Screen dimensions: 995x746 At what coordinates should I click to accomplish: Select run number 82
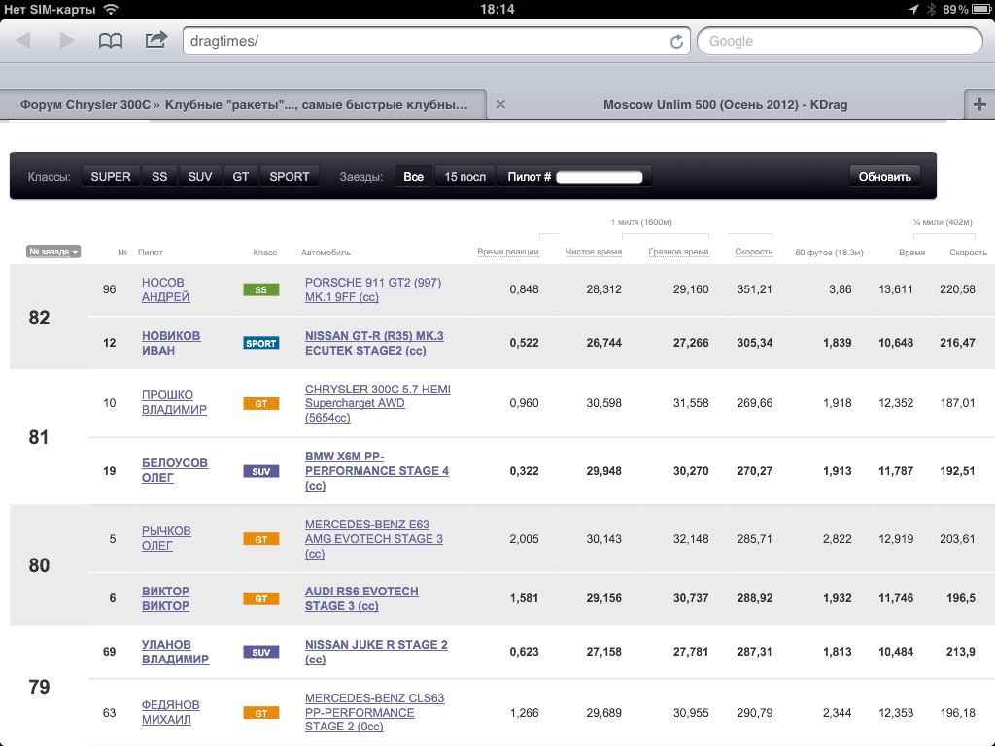pyautogui.click(x=39, y=318)
